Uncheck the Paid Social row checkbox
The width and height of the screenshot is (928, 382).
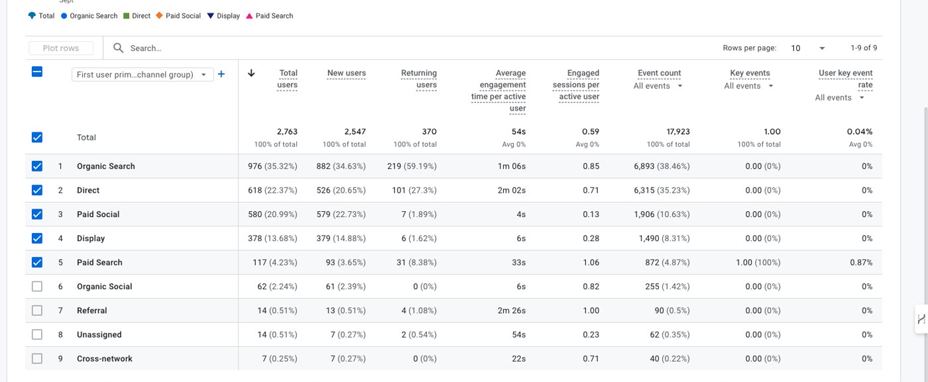click(x=37, y=214)
